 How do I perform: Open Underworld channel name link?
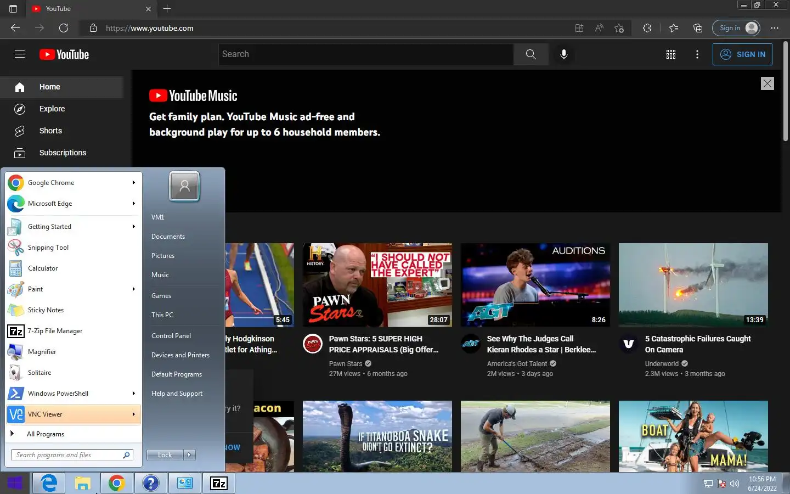click(662, 364)
